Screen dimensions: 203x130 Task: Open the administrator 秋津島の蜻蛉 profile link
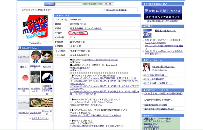[86, 28]
